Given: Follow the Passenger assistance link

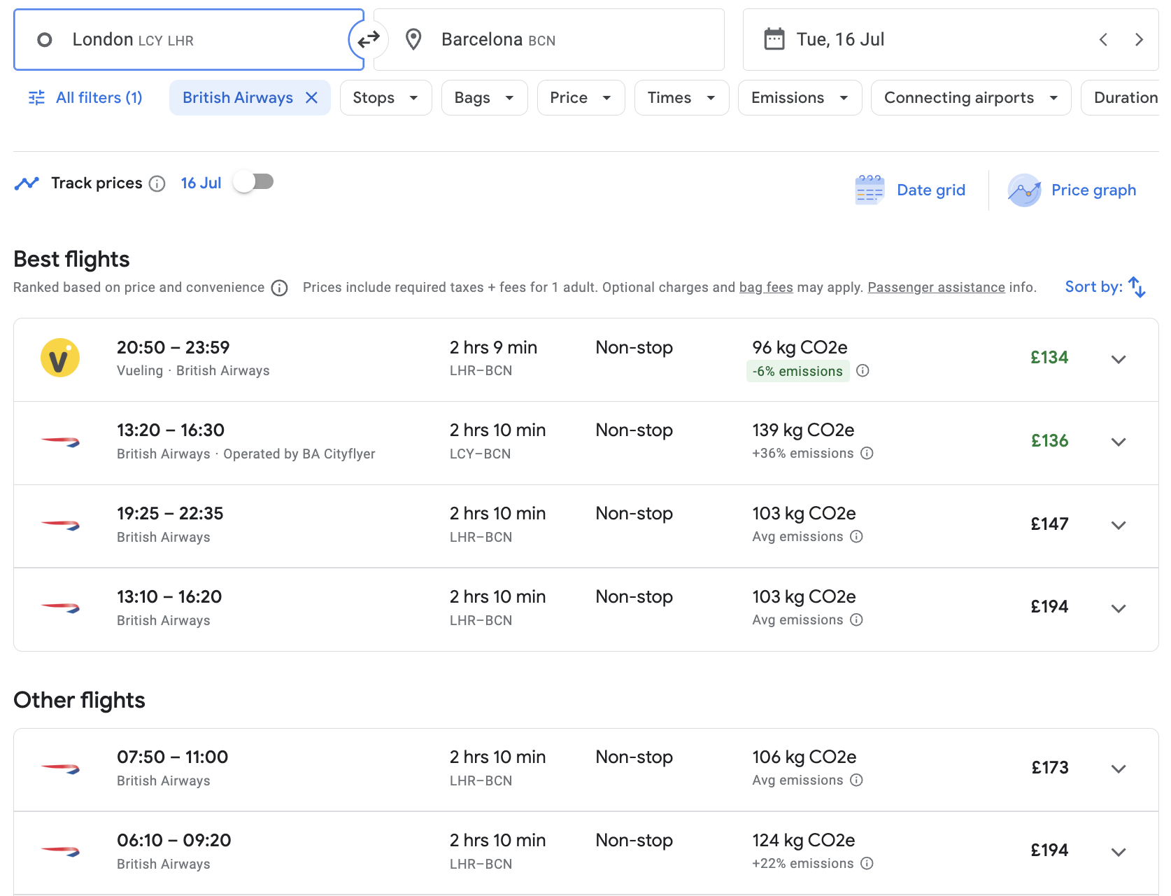Looking at the screenshot, I should (x=936, y=288).
